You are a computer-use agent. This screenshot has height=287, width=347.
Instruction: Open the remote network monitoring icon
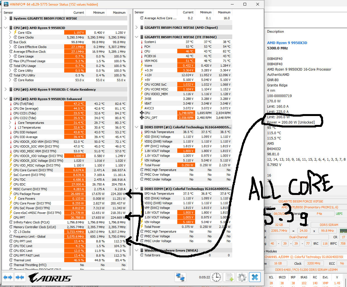[180, 277]
